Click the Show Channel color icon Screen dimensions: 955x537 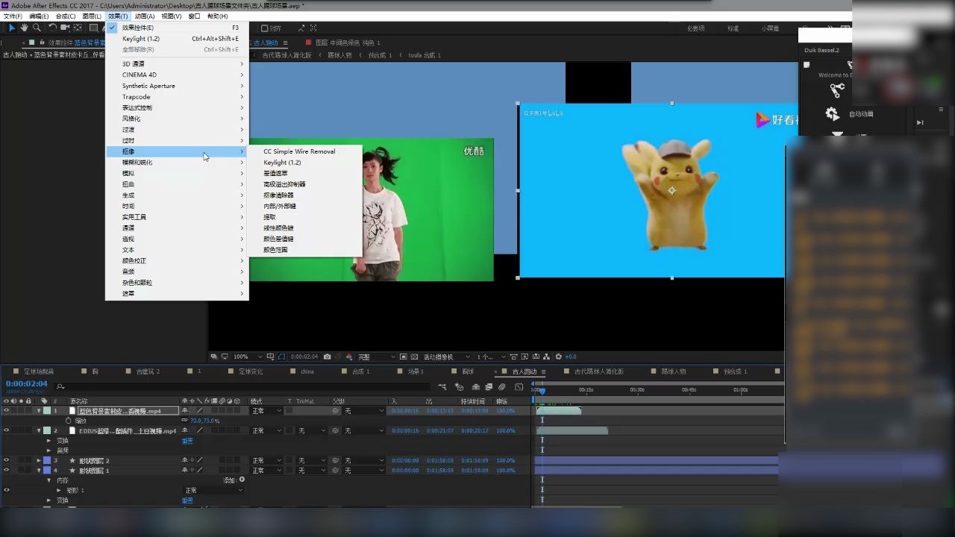tap(349, 357)
